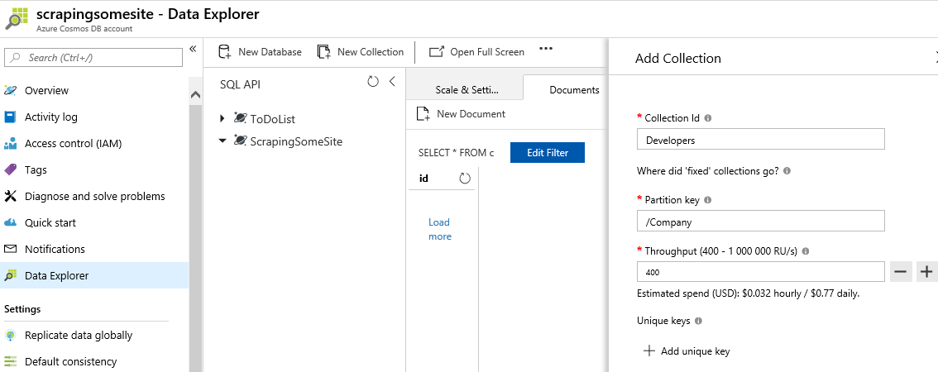Select the ScrapingSomeSite database

pos(296,141)
